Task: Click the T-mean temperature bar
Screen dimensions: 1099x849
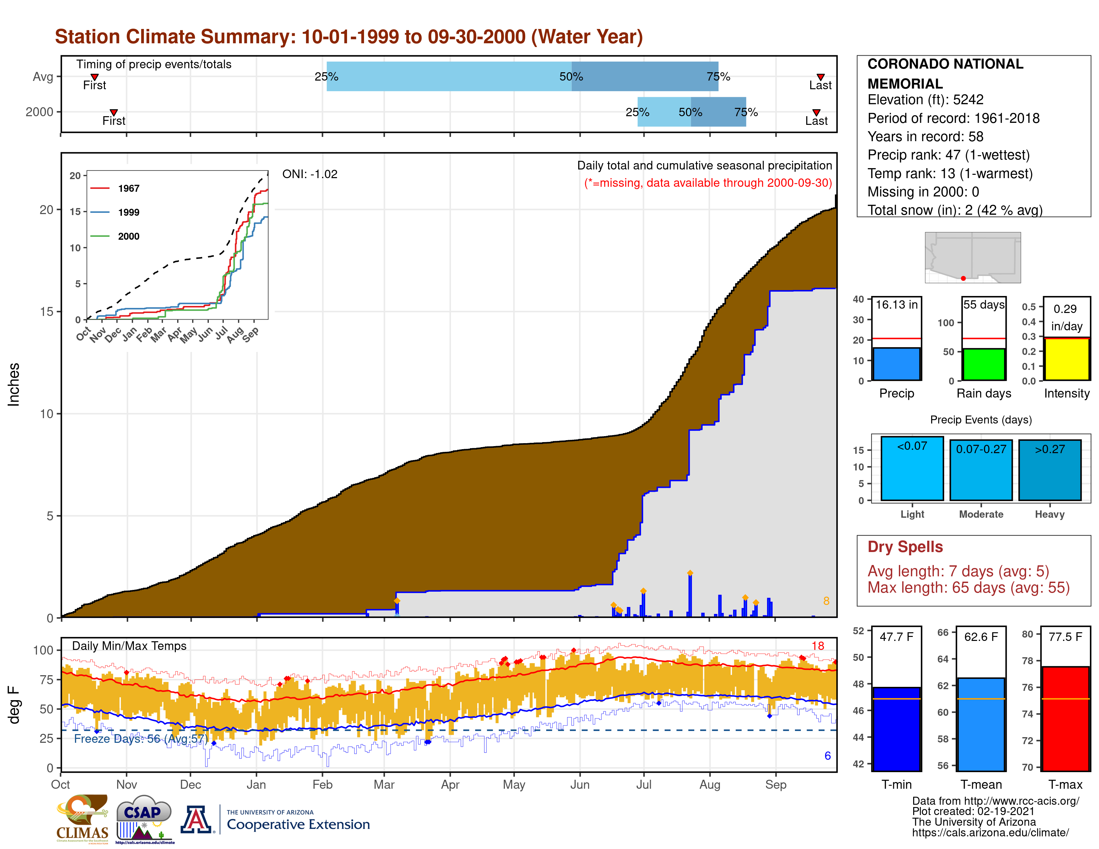Action: [x=981, y=724]
